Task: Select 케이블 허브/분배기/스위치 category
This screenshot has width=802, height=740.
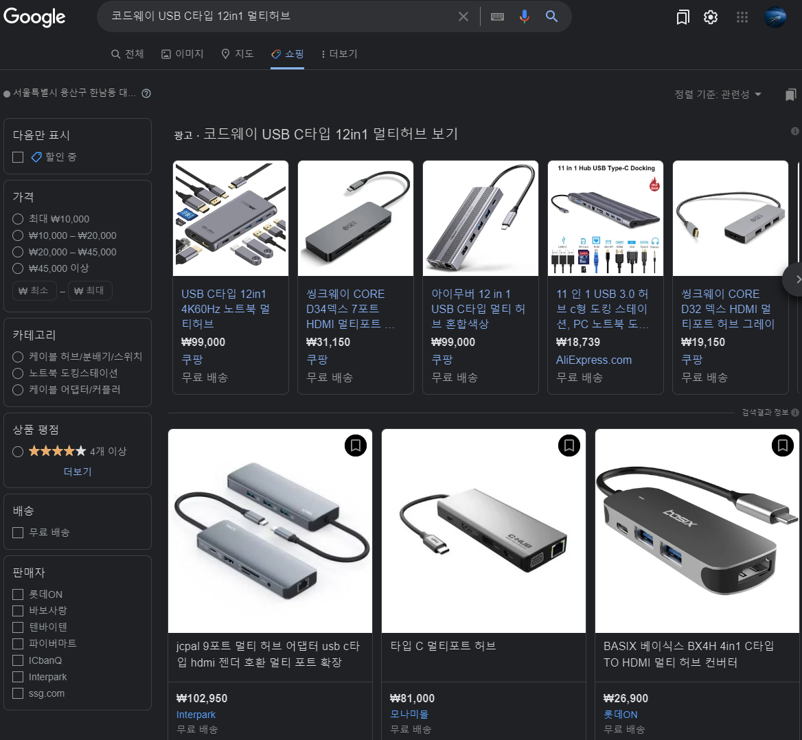Action: coord(18,356)
